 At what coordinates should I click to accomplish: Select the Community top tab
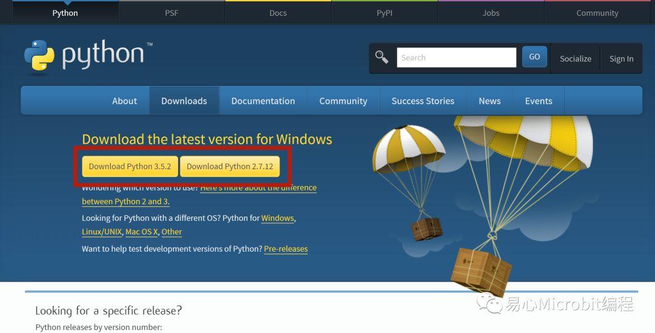(597, 13)
